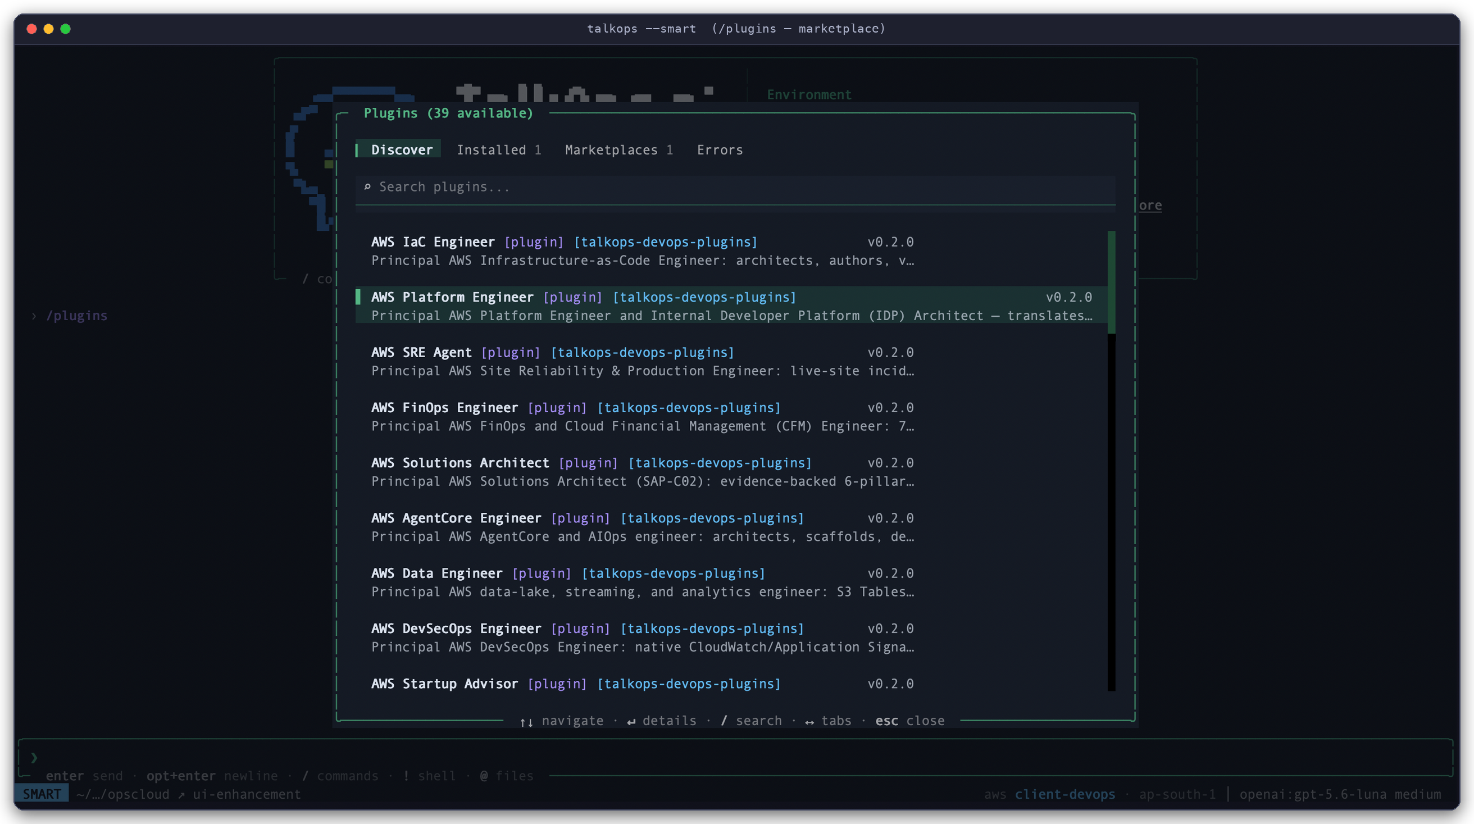Select the AWS FinOps Engineer plugin

pos(730,417)
